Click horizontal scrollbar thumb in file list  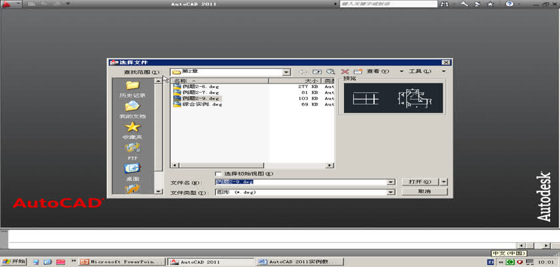pos(221,165)
